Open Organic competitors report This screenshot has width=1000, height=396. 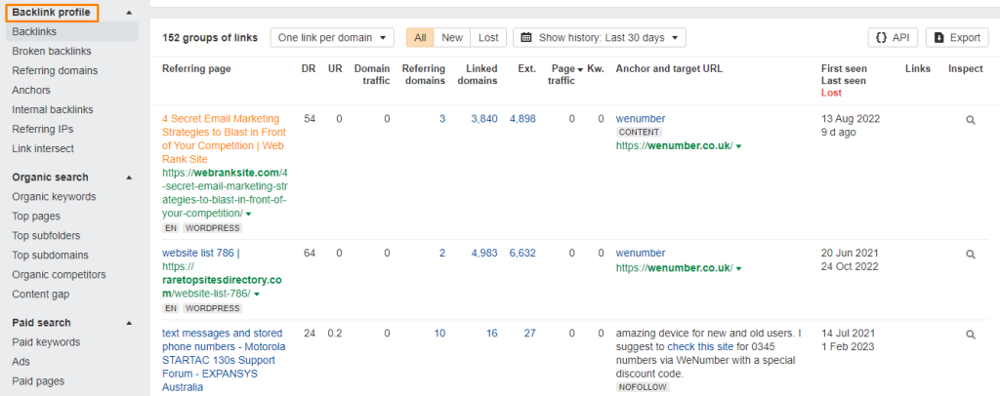(x=60, y=275)
